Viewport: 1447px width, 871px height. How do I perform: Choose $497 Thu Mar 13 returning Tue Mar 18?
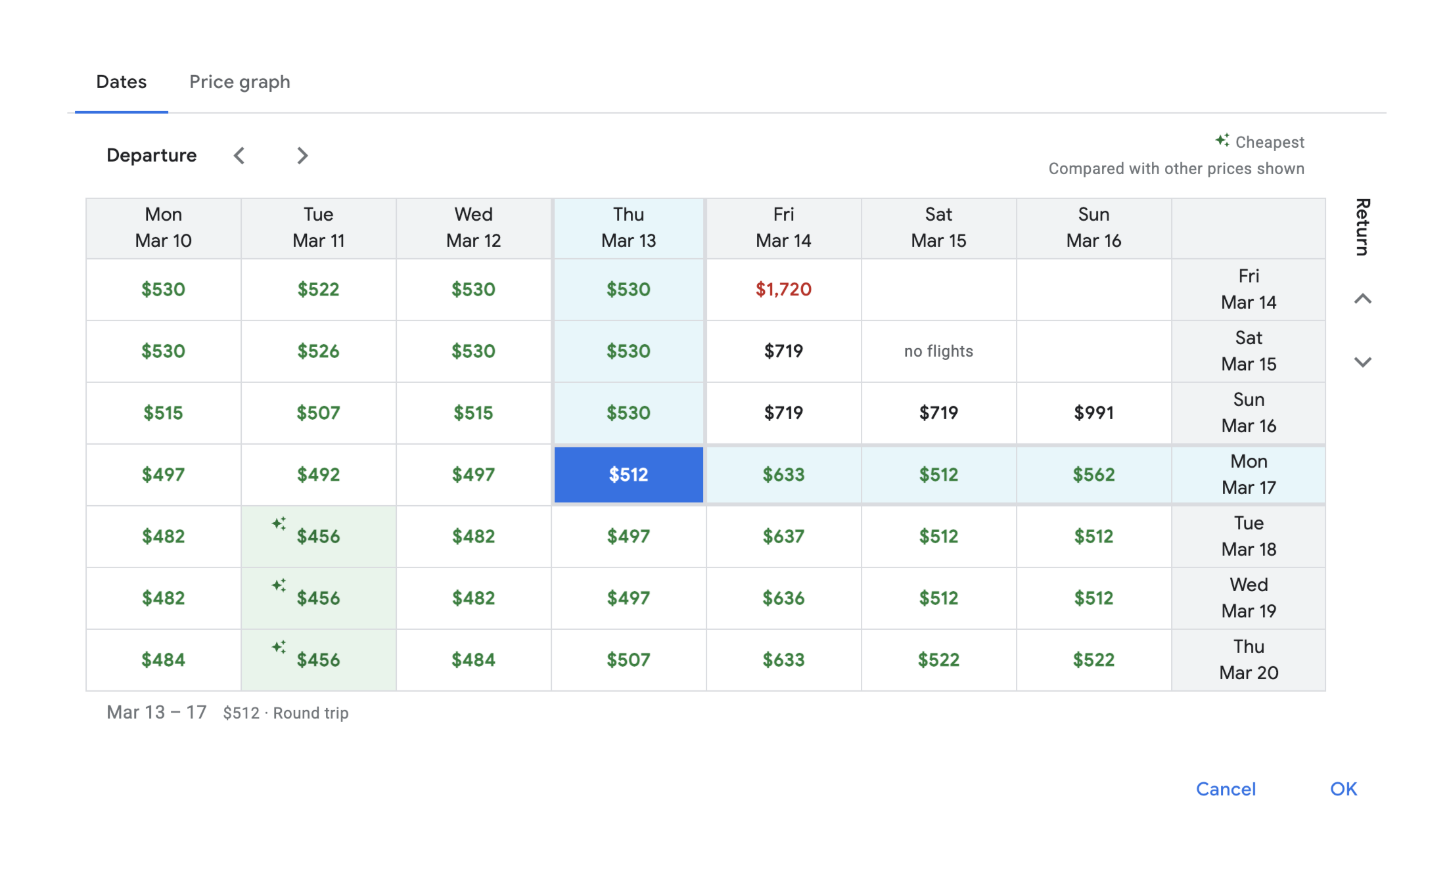629,537
